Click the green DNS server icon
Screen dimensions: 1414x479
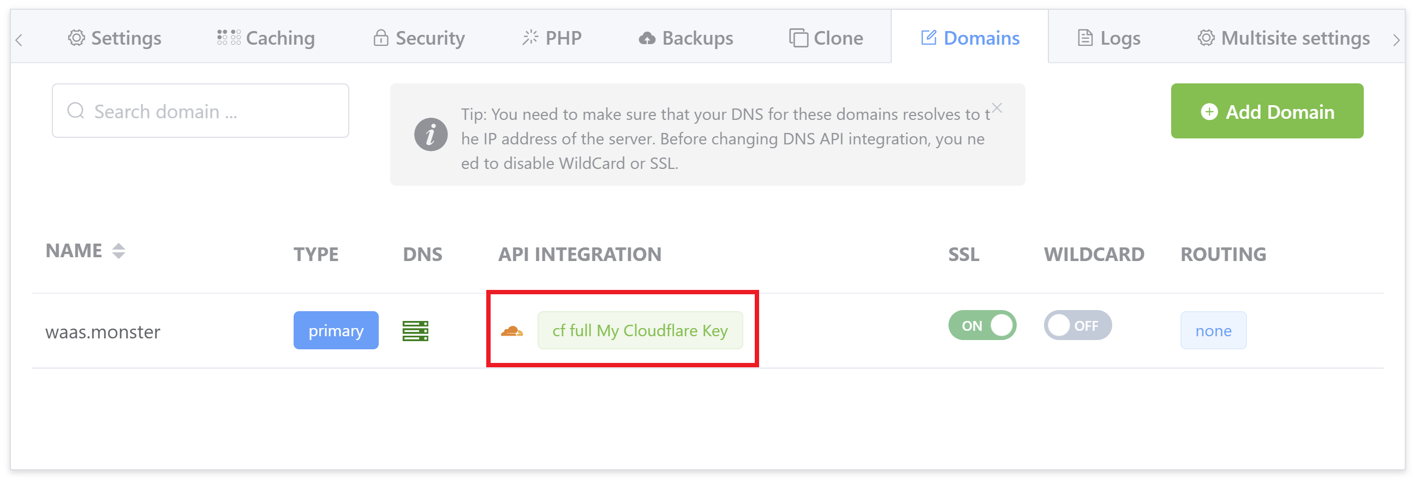click(415, 331)
